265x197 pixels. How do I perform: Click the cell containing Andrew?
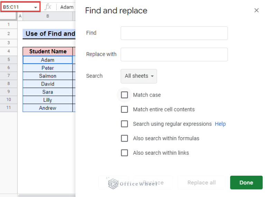48,108
